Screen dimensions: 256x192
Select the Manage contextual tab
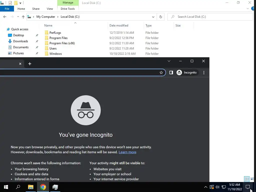pos(68,2)
